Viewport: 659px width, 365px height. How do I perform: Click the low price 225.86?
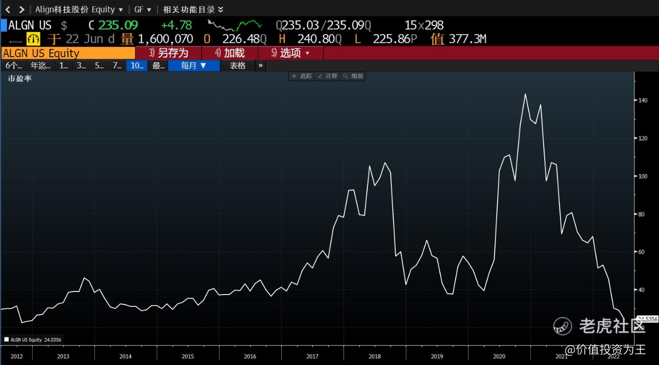392,39
